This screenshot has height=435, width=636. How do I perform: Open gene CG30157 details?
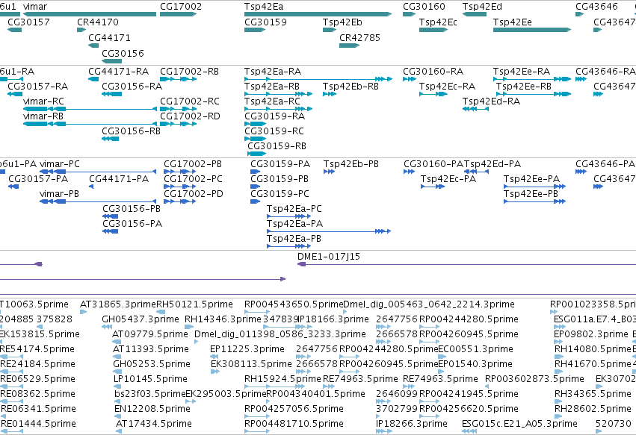[15, 30]
